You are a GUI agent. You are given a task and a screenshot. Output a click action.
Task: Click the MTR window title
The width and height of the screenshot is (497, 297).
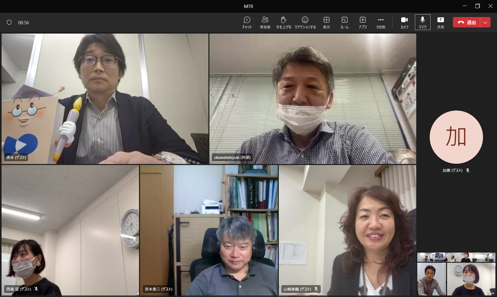[x=248, y=6]
